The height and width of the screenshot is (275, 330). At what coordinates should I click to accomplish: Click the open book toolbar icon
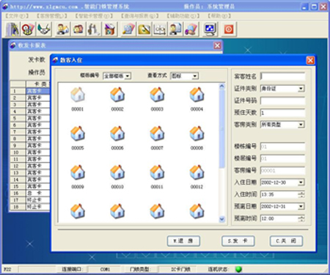160,29
